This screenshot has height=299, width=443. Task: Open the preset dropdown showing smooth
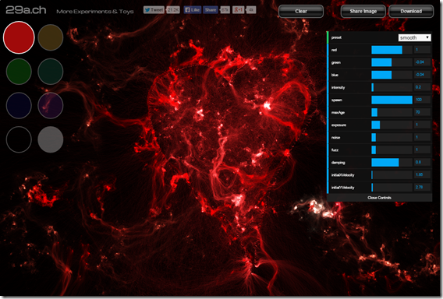(414, 37)
